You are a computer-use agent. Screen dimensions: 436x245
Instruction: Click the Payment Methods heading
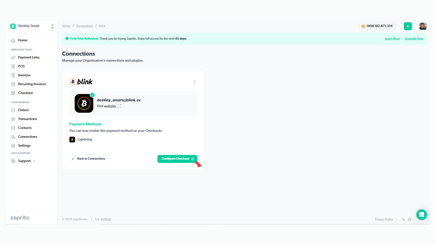click(85, 124)
